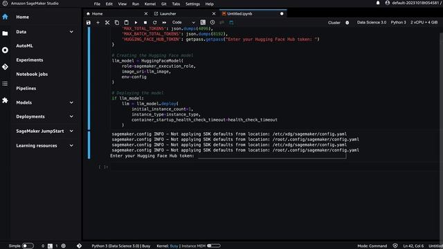Switch to the Launcher tab
The height and width of the screenshot is (249, 443).
click(x=185, y=14)
